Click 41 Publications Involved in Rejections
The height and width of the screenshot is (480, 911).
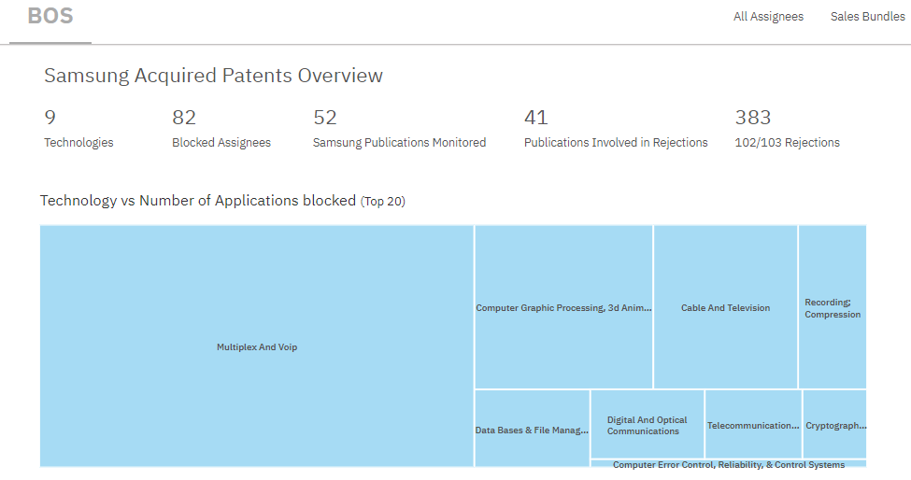point(615,130)
